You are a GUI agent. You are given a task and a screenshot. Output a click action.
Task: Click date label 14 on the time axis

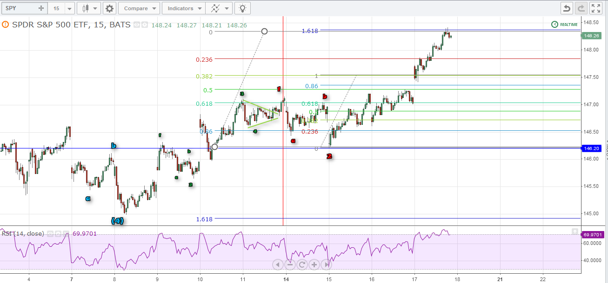[x=287, y=279]
